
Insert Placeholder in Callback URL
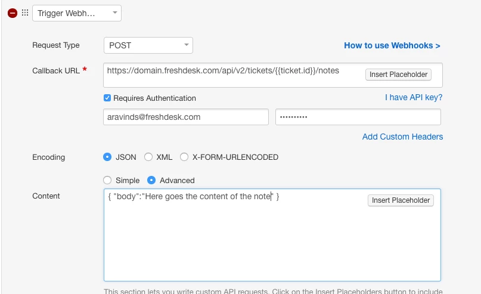click(398, 75)
